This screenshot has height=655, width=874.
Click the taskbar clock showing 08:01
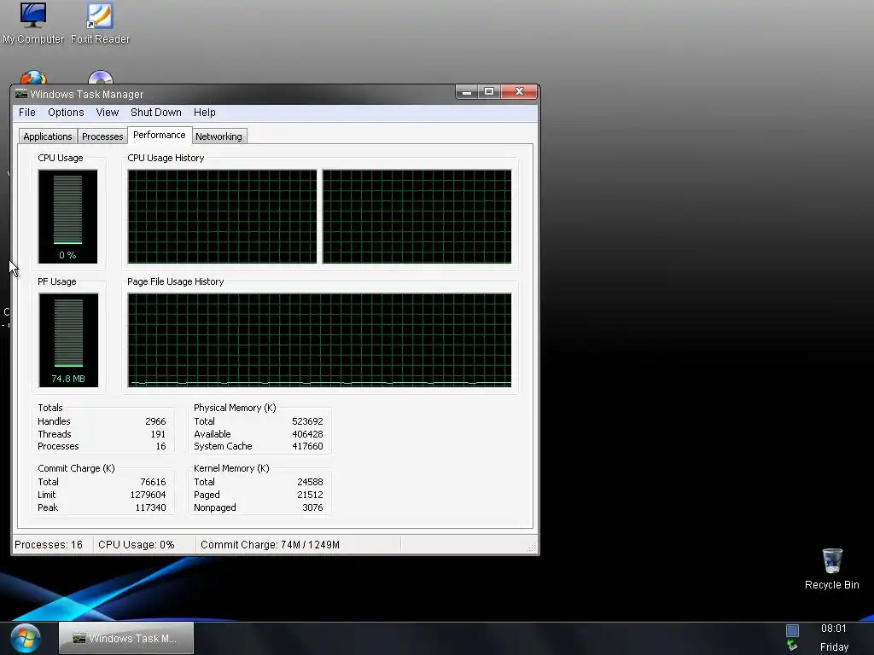coord(833,629)
